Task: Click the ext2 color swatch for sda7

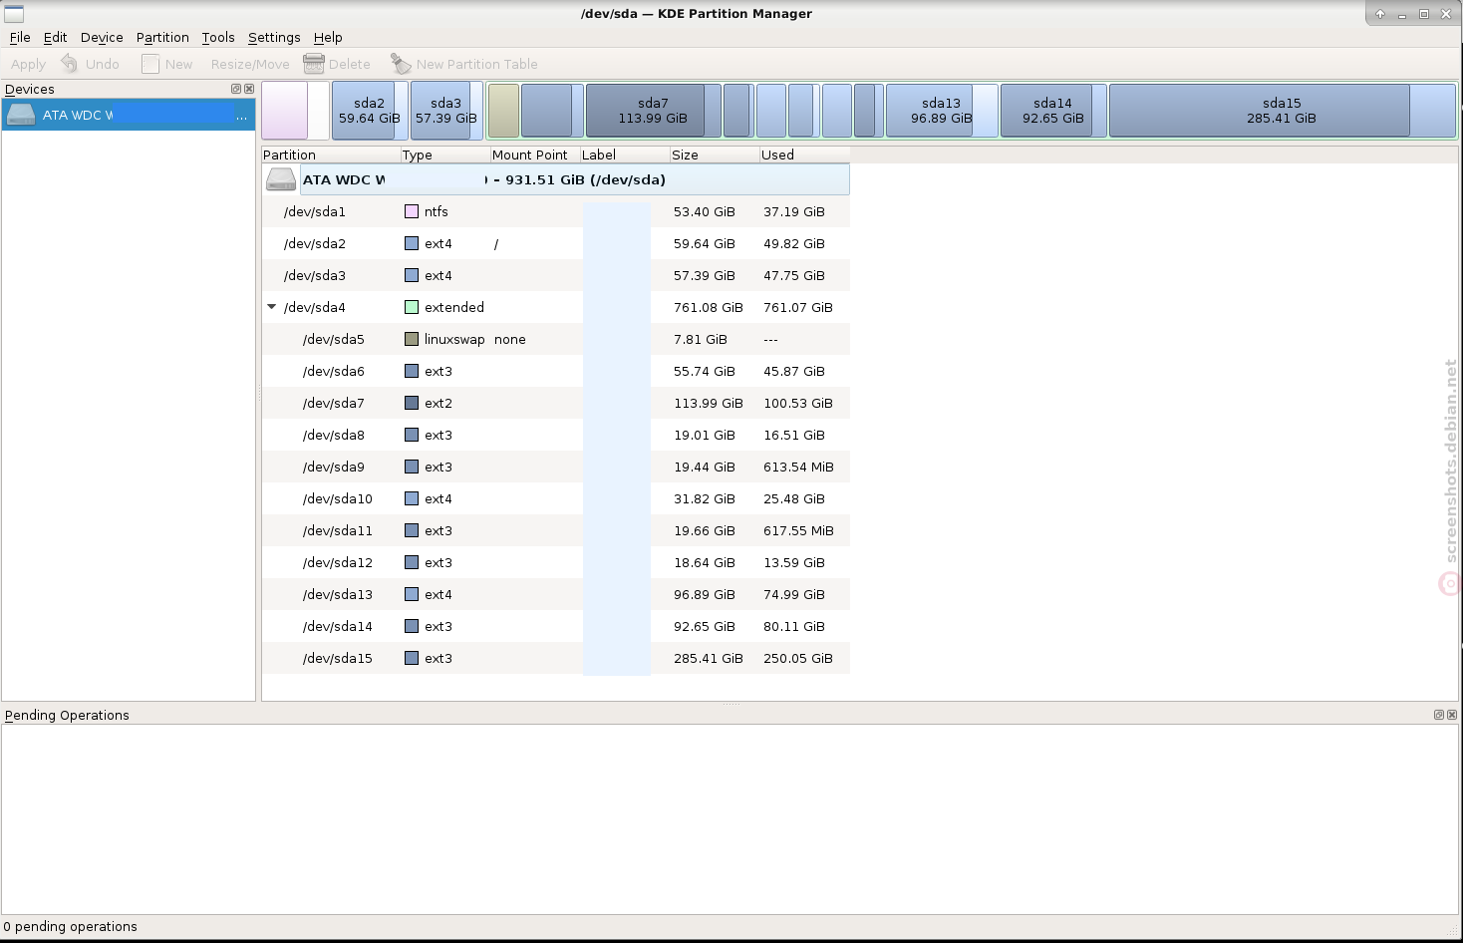Action: coord(412,403)
